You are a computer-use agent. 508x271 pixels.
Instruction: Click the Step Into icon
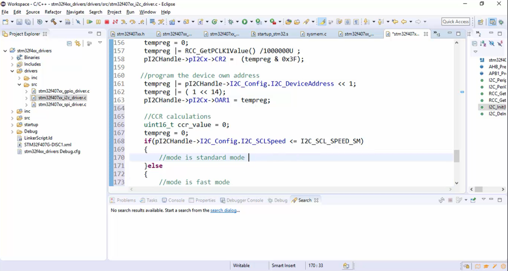[124, 22]
